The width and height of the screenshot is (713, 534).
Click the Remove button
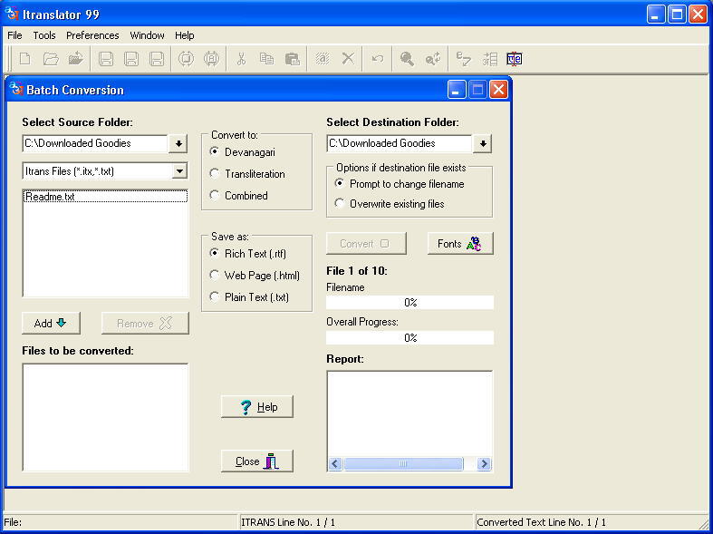145,324
